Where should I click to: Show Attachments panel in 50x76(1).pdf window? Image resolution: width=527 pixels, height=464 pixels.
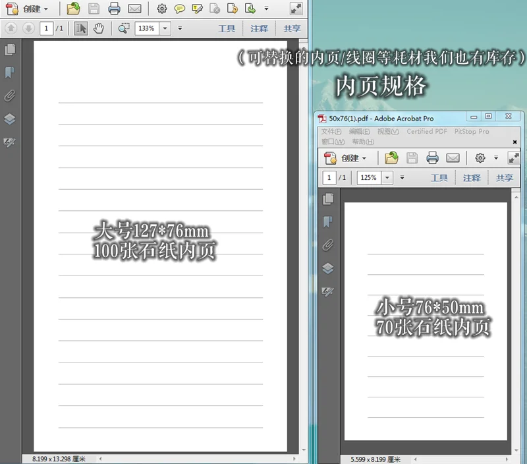328,245
